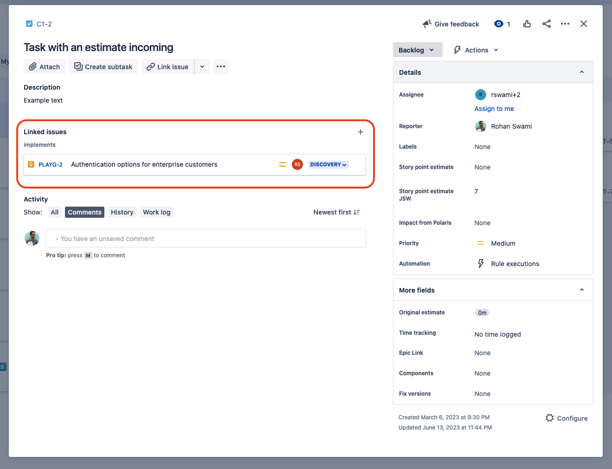Enable the Work log activity filter
Image resolution: width=612 pixels, height=469 pixels.
pos(156,212)
